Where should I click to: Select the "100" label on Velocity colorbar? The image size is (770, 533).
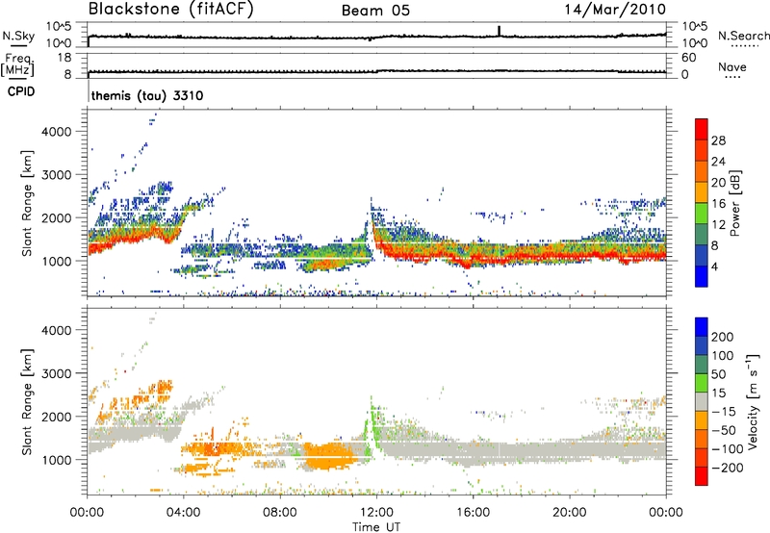point(723,355)
